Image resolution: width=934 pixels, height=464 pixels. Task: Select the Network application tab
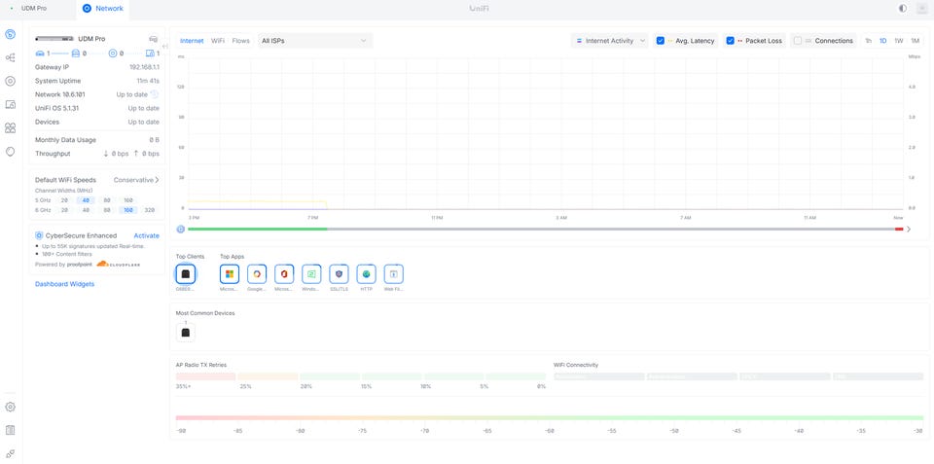click(103, 9)
